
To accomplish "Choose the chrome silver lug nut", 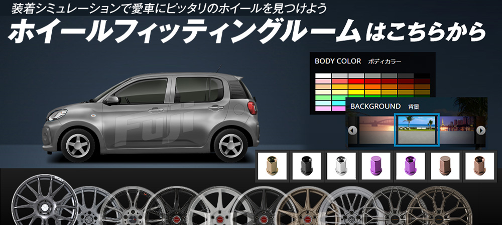I will [x=341, y=166].
